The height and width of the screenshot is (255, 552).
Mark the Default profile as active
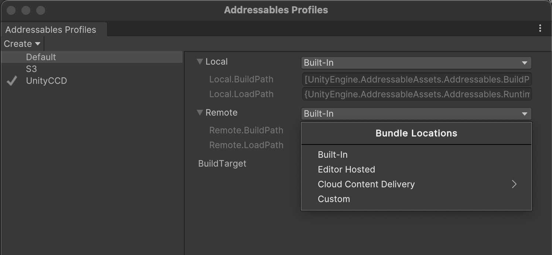(x=41, y=57)
